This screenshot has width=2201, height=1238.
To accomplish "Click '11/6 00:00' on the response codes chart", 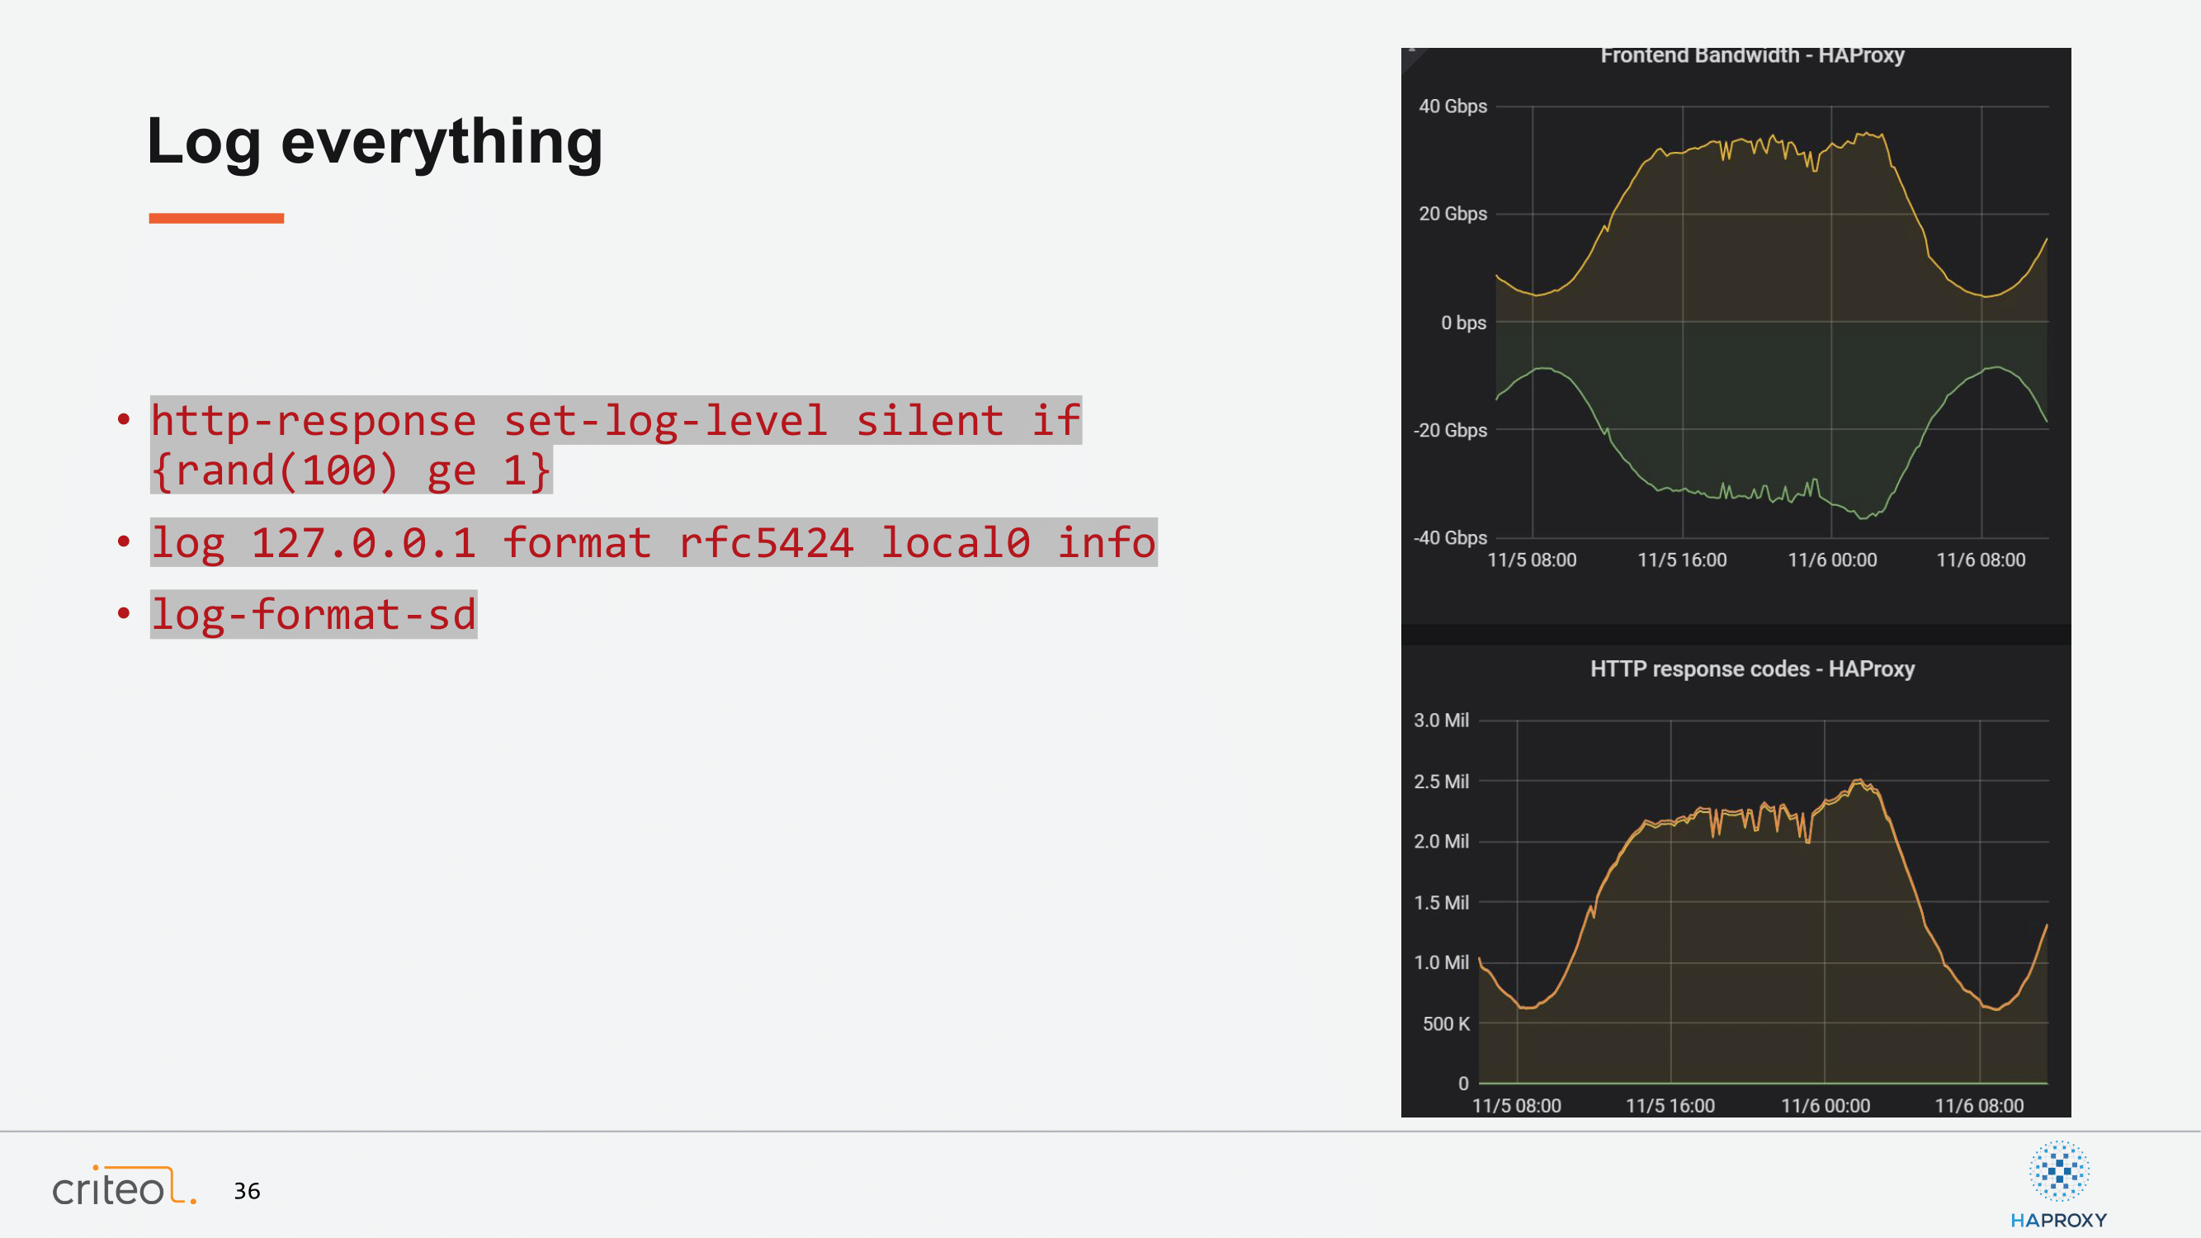I will point(1825,1107).
